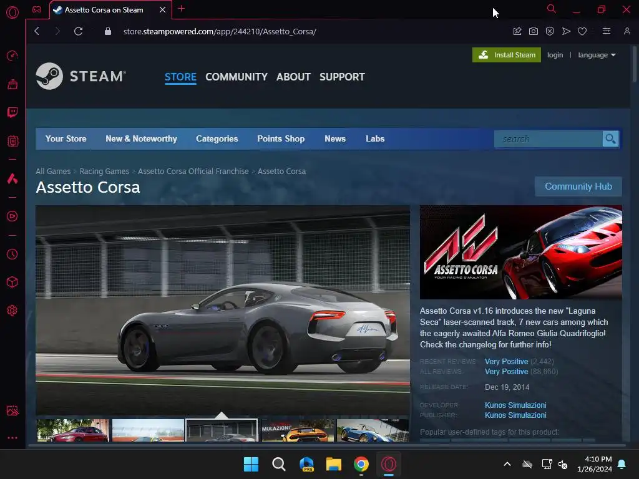
Task: Select the STORE tab
Action: tap(180, 77)
